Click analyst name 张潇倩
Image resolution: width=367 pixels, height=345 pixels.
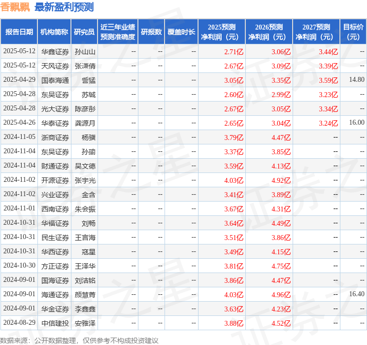[85, 66]
